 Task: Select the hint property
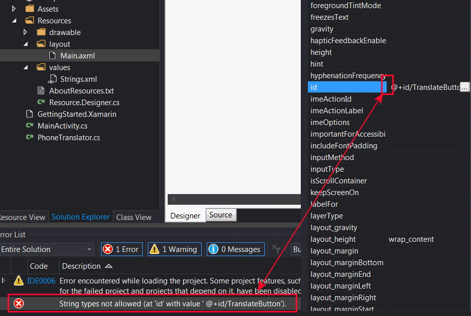point(317,64)
